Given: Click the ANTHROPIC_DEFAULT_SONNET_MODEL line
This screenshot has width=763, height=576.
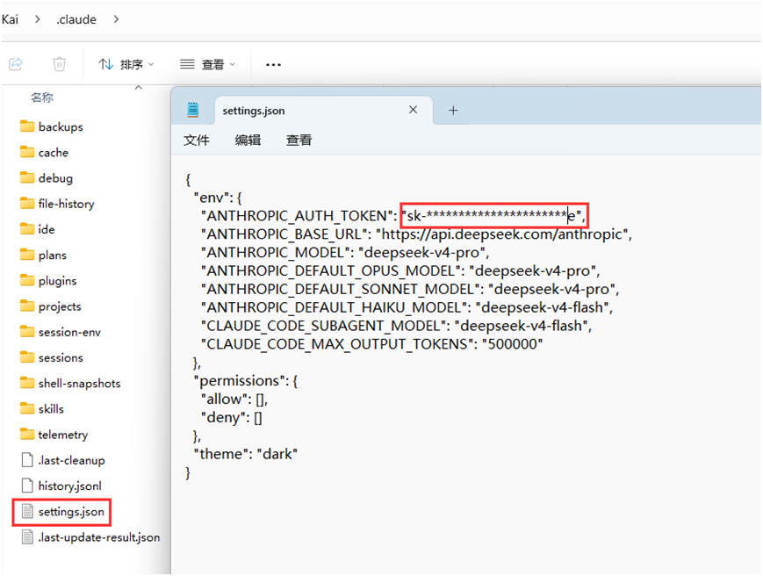Looking at the screenshot, I should (x=410, y=289).
